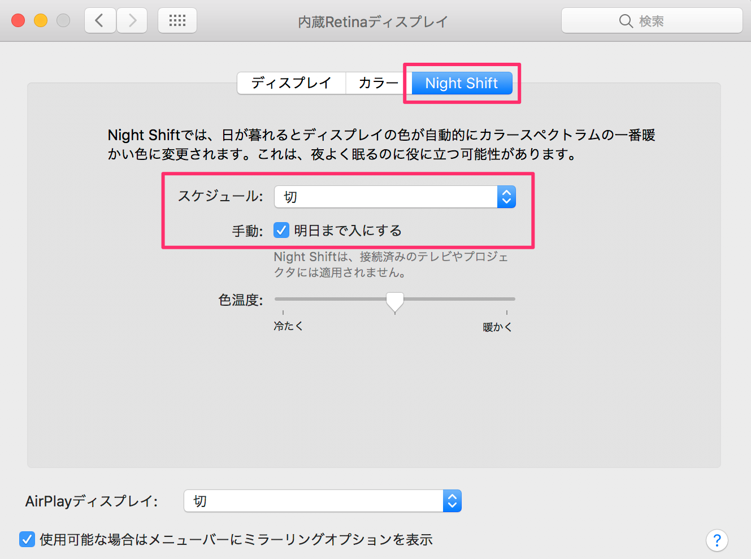The height and width of the screenshot is (559, 751).
Task: Select the Night Shift tab
Action: pos(462,83)
